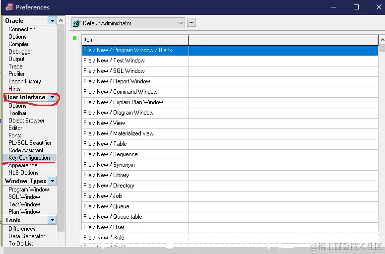Collapse the Oracle section arrow

click(x=52, y=21)
